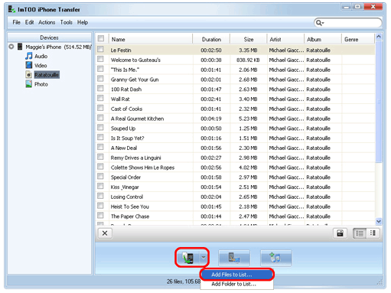This screenshot has height=293, width=391.
Task: Select Photo in the device tree
Action: [41, 84]
